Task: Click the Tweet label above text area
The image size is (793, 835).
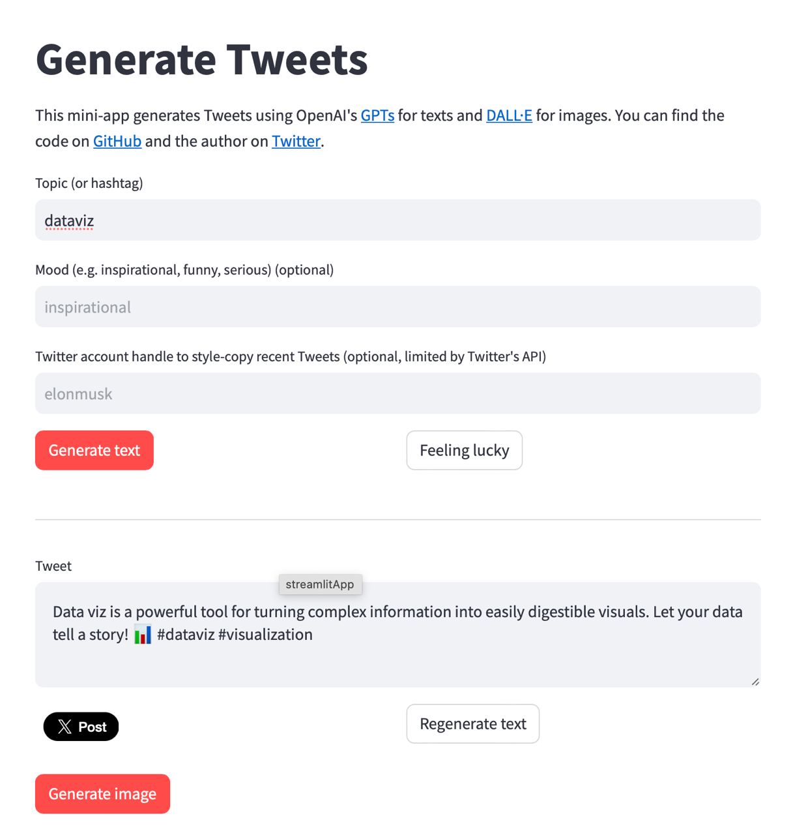Action: point(53,566)
